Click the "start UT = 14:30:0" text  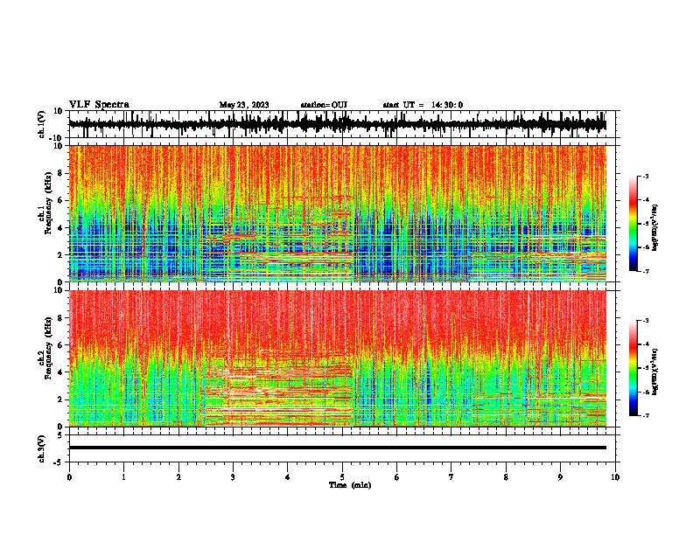point(423,105)
